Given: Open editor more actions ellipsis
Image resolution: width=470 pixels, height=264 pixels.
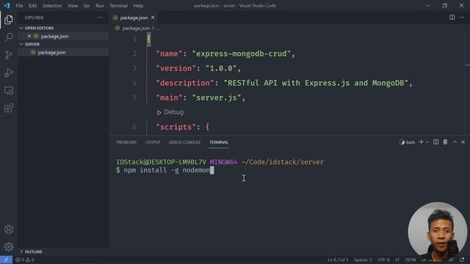Looking at the screenshot, I should [x=462, y=18].
